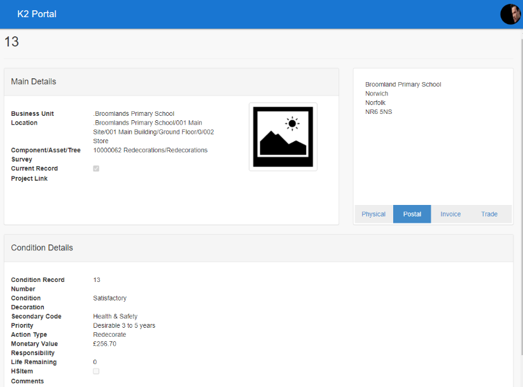The height and width of the screenshot is (387, 523).
Task: Click the placeholder landscape image icon
Action: pyautogui.click(x=282, y=137)
